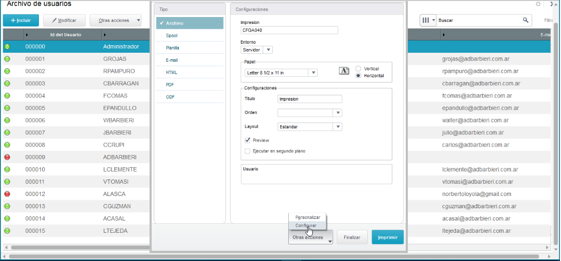The height and width of the screenshot is (261, 561).
Task: Open the Orden dropdown
Action: tap(337, 113)
